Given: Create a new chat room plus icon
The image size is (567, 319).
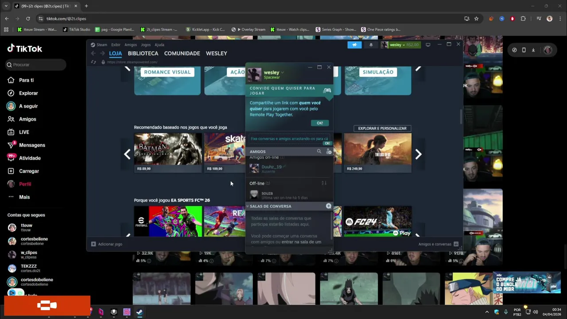Looking at the screenshot, I should pyautogui.click(x=329, y=206).
